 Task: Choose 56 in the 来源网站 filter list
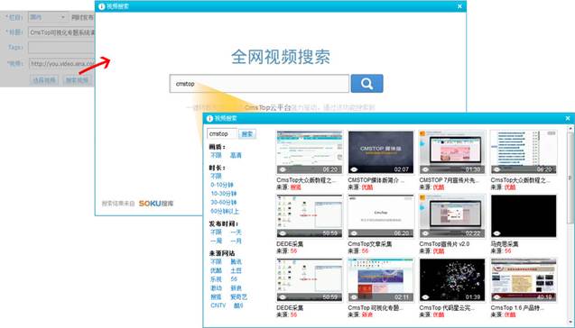tap(234, 279)
